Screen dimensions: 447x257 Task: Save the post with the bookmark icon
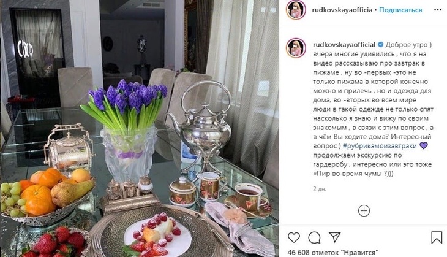[x=437, y=237]
